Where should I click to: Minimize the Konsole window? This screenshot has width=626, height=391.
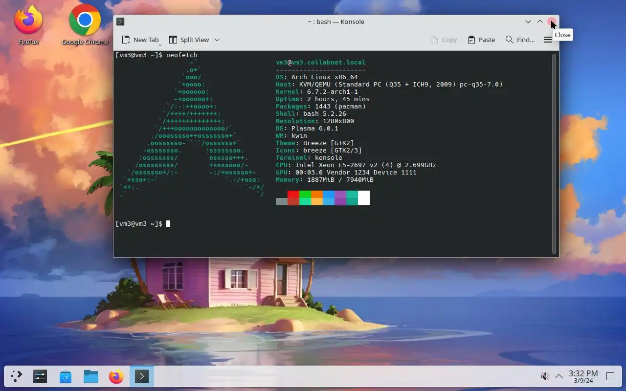(x=528, y=22)
